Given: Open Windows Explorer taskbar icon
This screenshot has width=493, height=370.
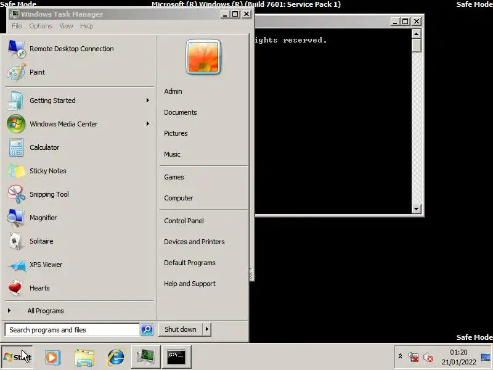Looking at the screenshot, I should [x=84, y=357].
